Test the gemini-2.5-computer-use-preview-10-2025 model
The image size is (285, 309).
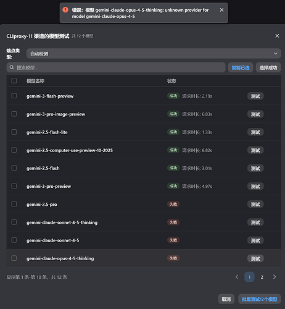(255, 150)
